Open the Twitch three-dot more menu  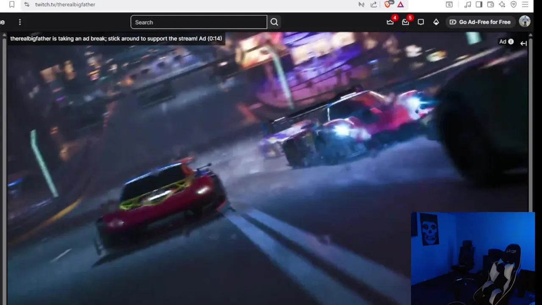(20, 22)
